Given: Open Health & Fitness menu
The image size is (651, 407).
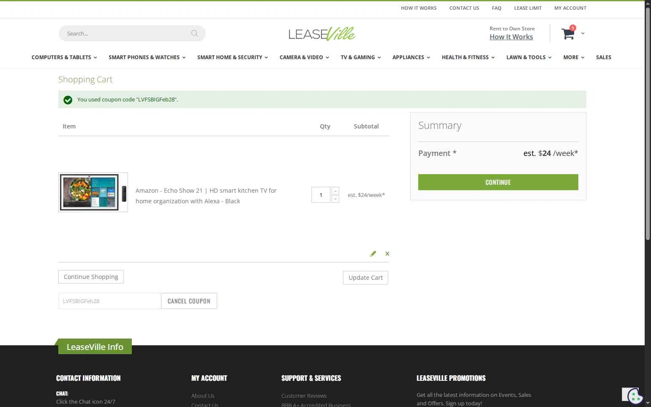Looking at the screenshot, I should 468,57.
